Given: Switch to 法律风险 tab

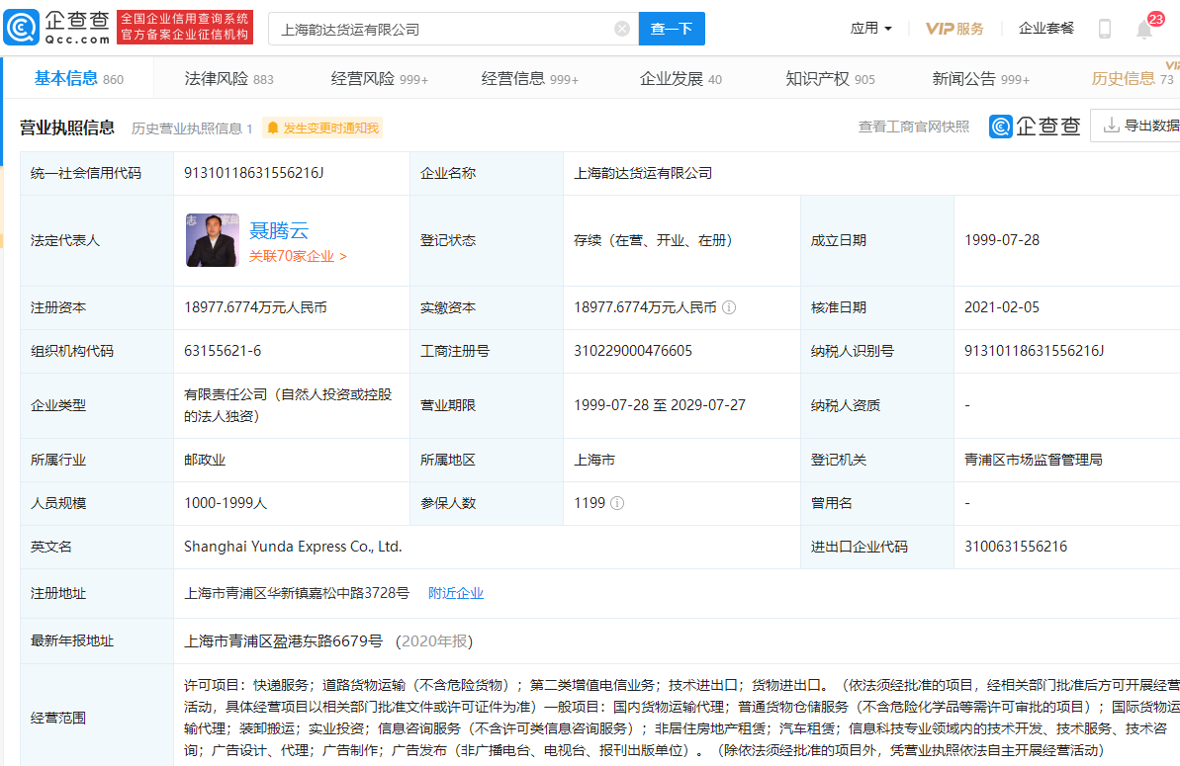Looking at the screenshot, I should [x=228, y=78].
